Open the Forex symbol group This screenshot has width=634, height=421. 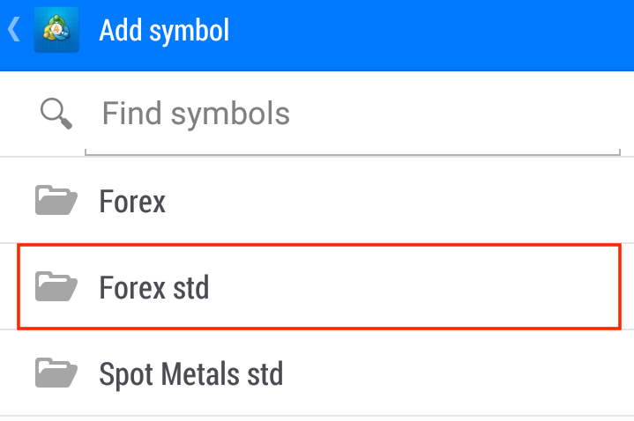coord(132,202)
